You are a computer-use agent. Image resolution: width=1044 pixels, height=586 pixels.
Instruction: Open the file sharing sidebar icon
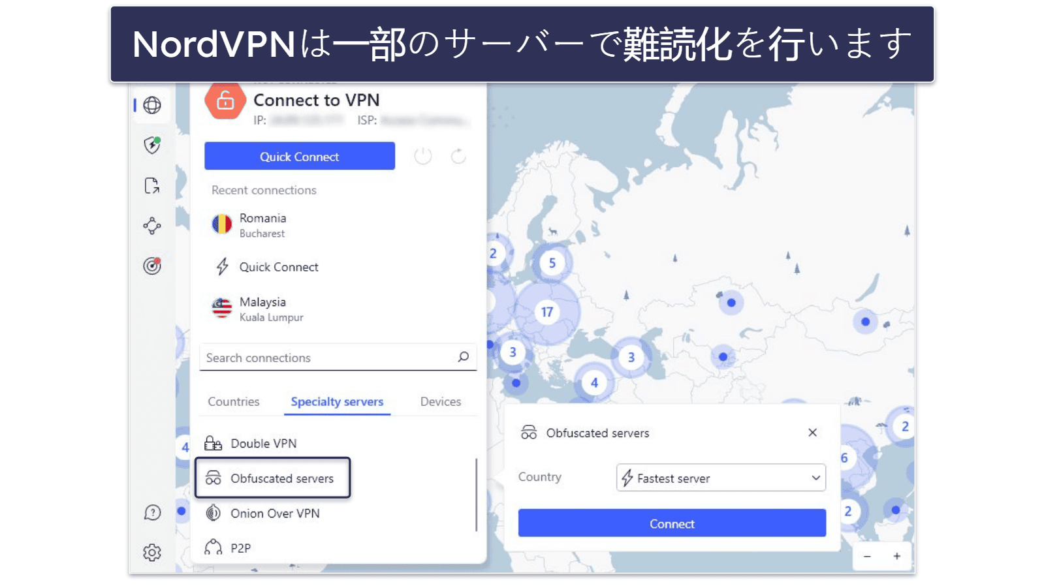(152, 186)
